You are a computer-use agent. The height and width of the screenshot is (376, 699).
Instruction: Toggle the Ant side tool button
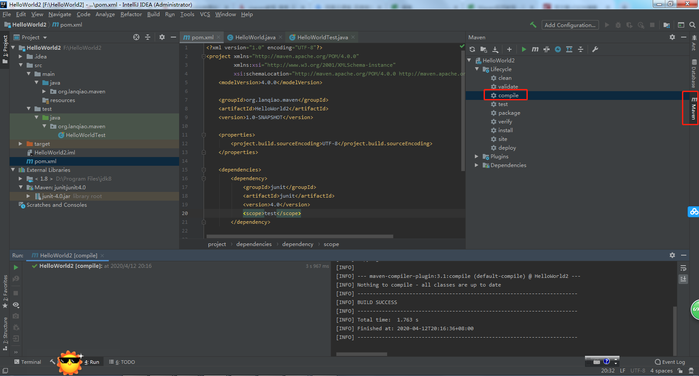694,43
